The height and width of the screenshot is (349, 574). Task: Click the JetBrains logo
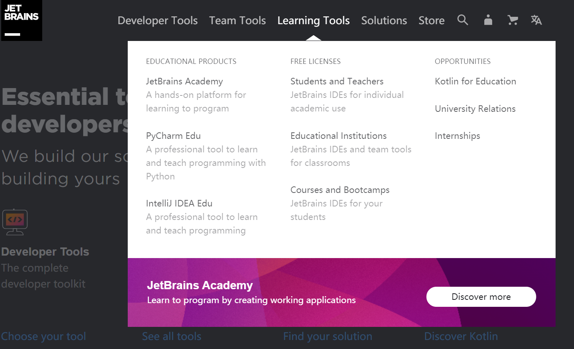pos(21,20)
